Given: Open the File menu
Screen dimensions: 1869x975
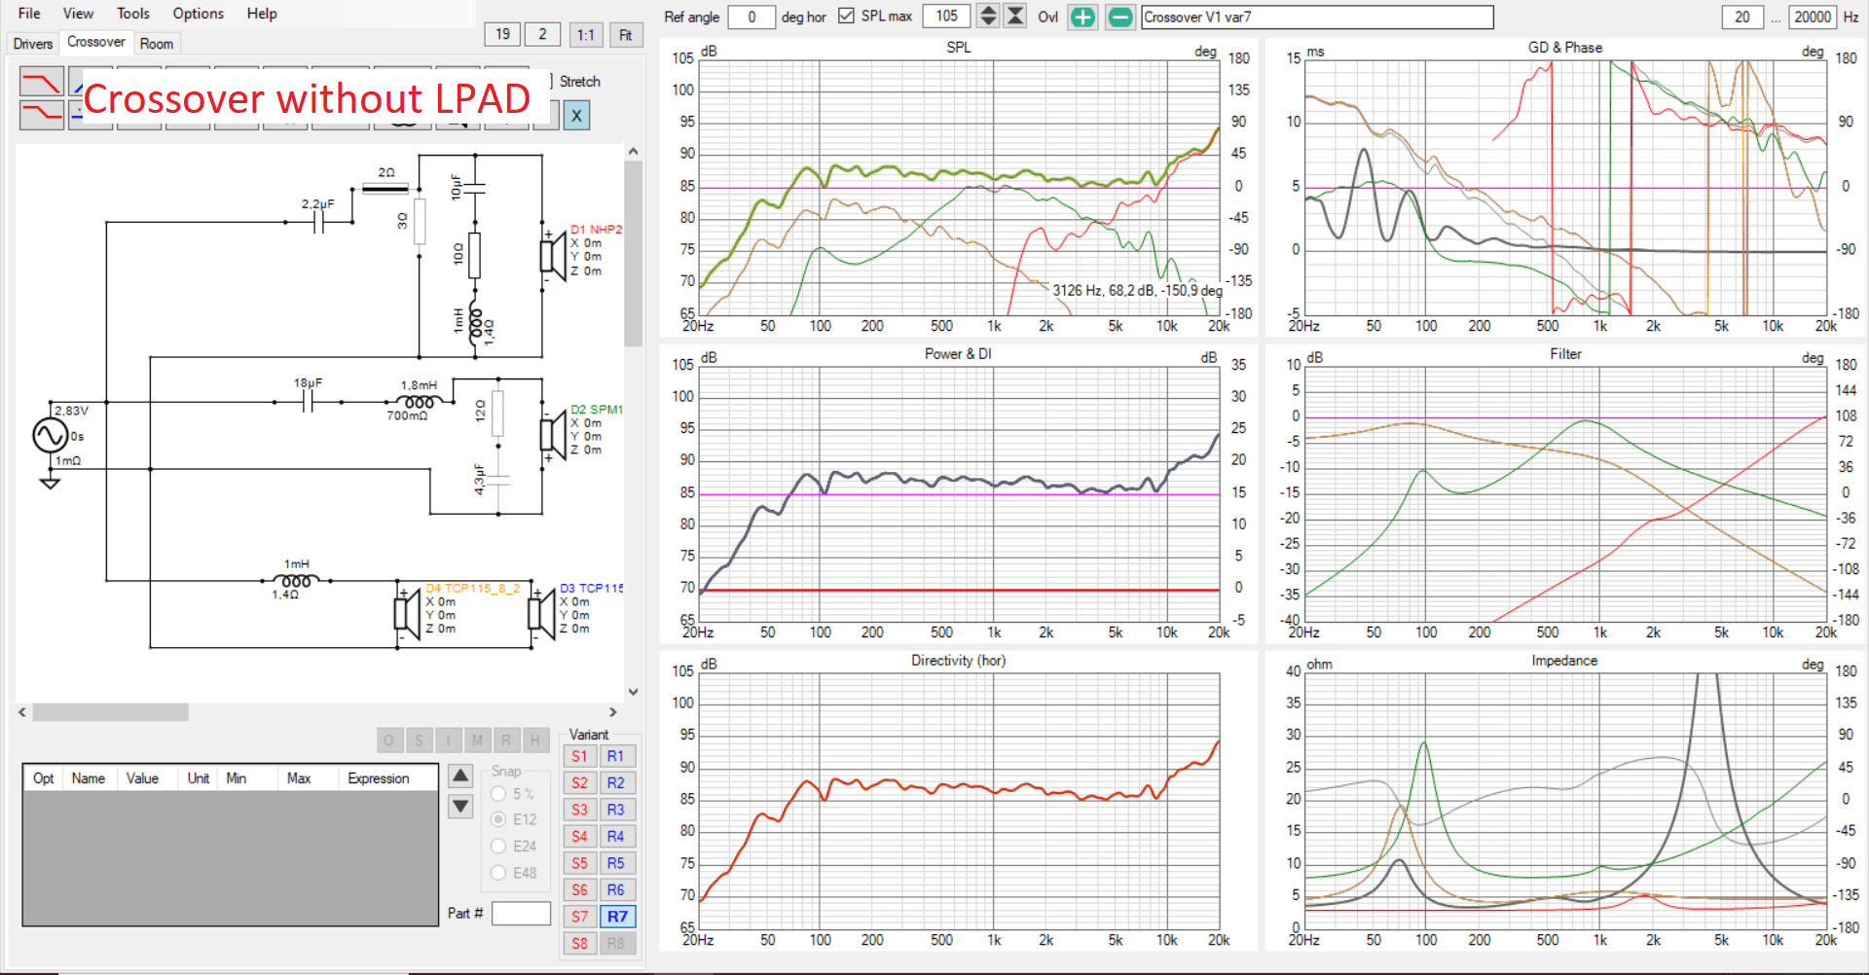Looking at the screenshot, I should pos(29,14).
